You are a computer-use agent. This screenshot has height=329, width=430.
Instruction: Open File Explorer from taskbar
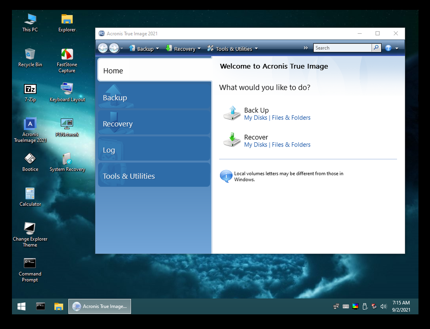[x=58, y=306]
